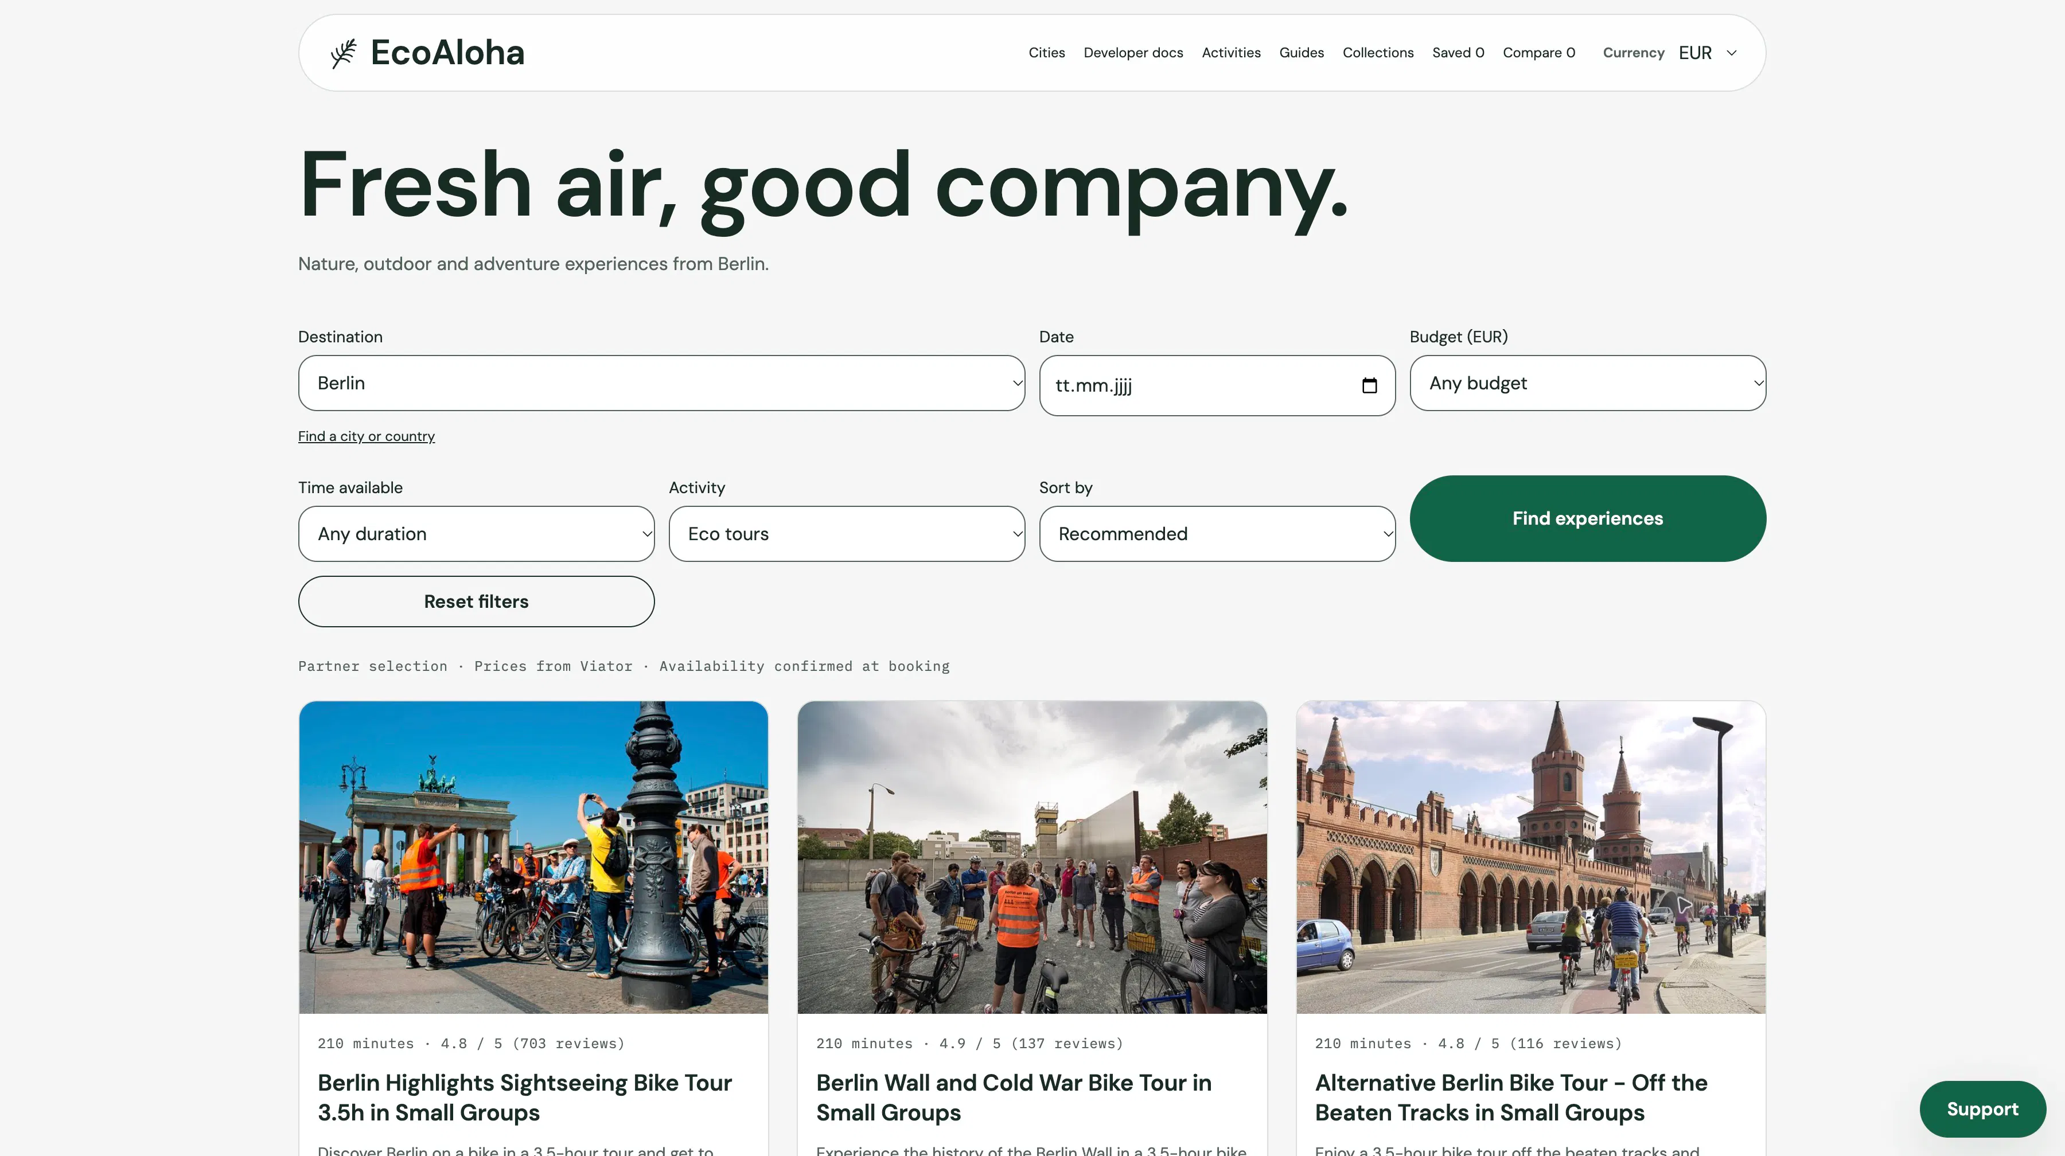
Task: Follow the Find a city or country link
Action: pos(367,436)
